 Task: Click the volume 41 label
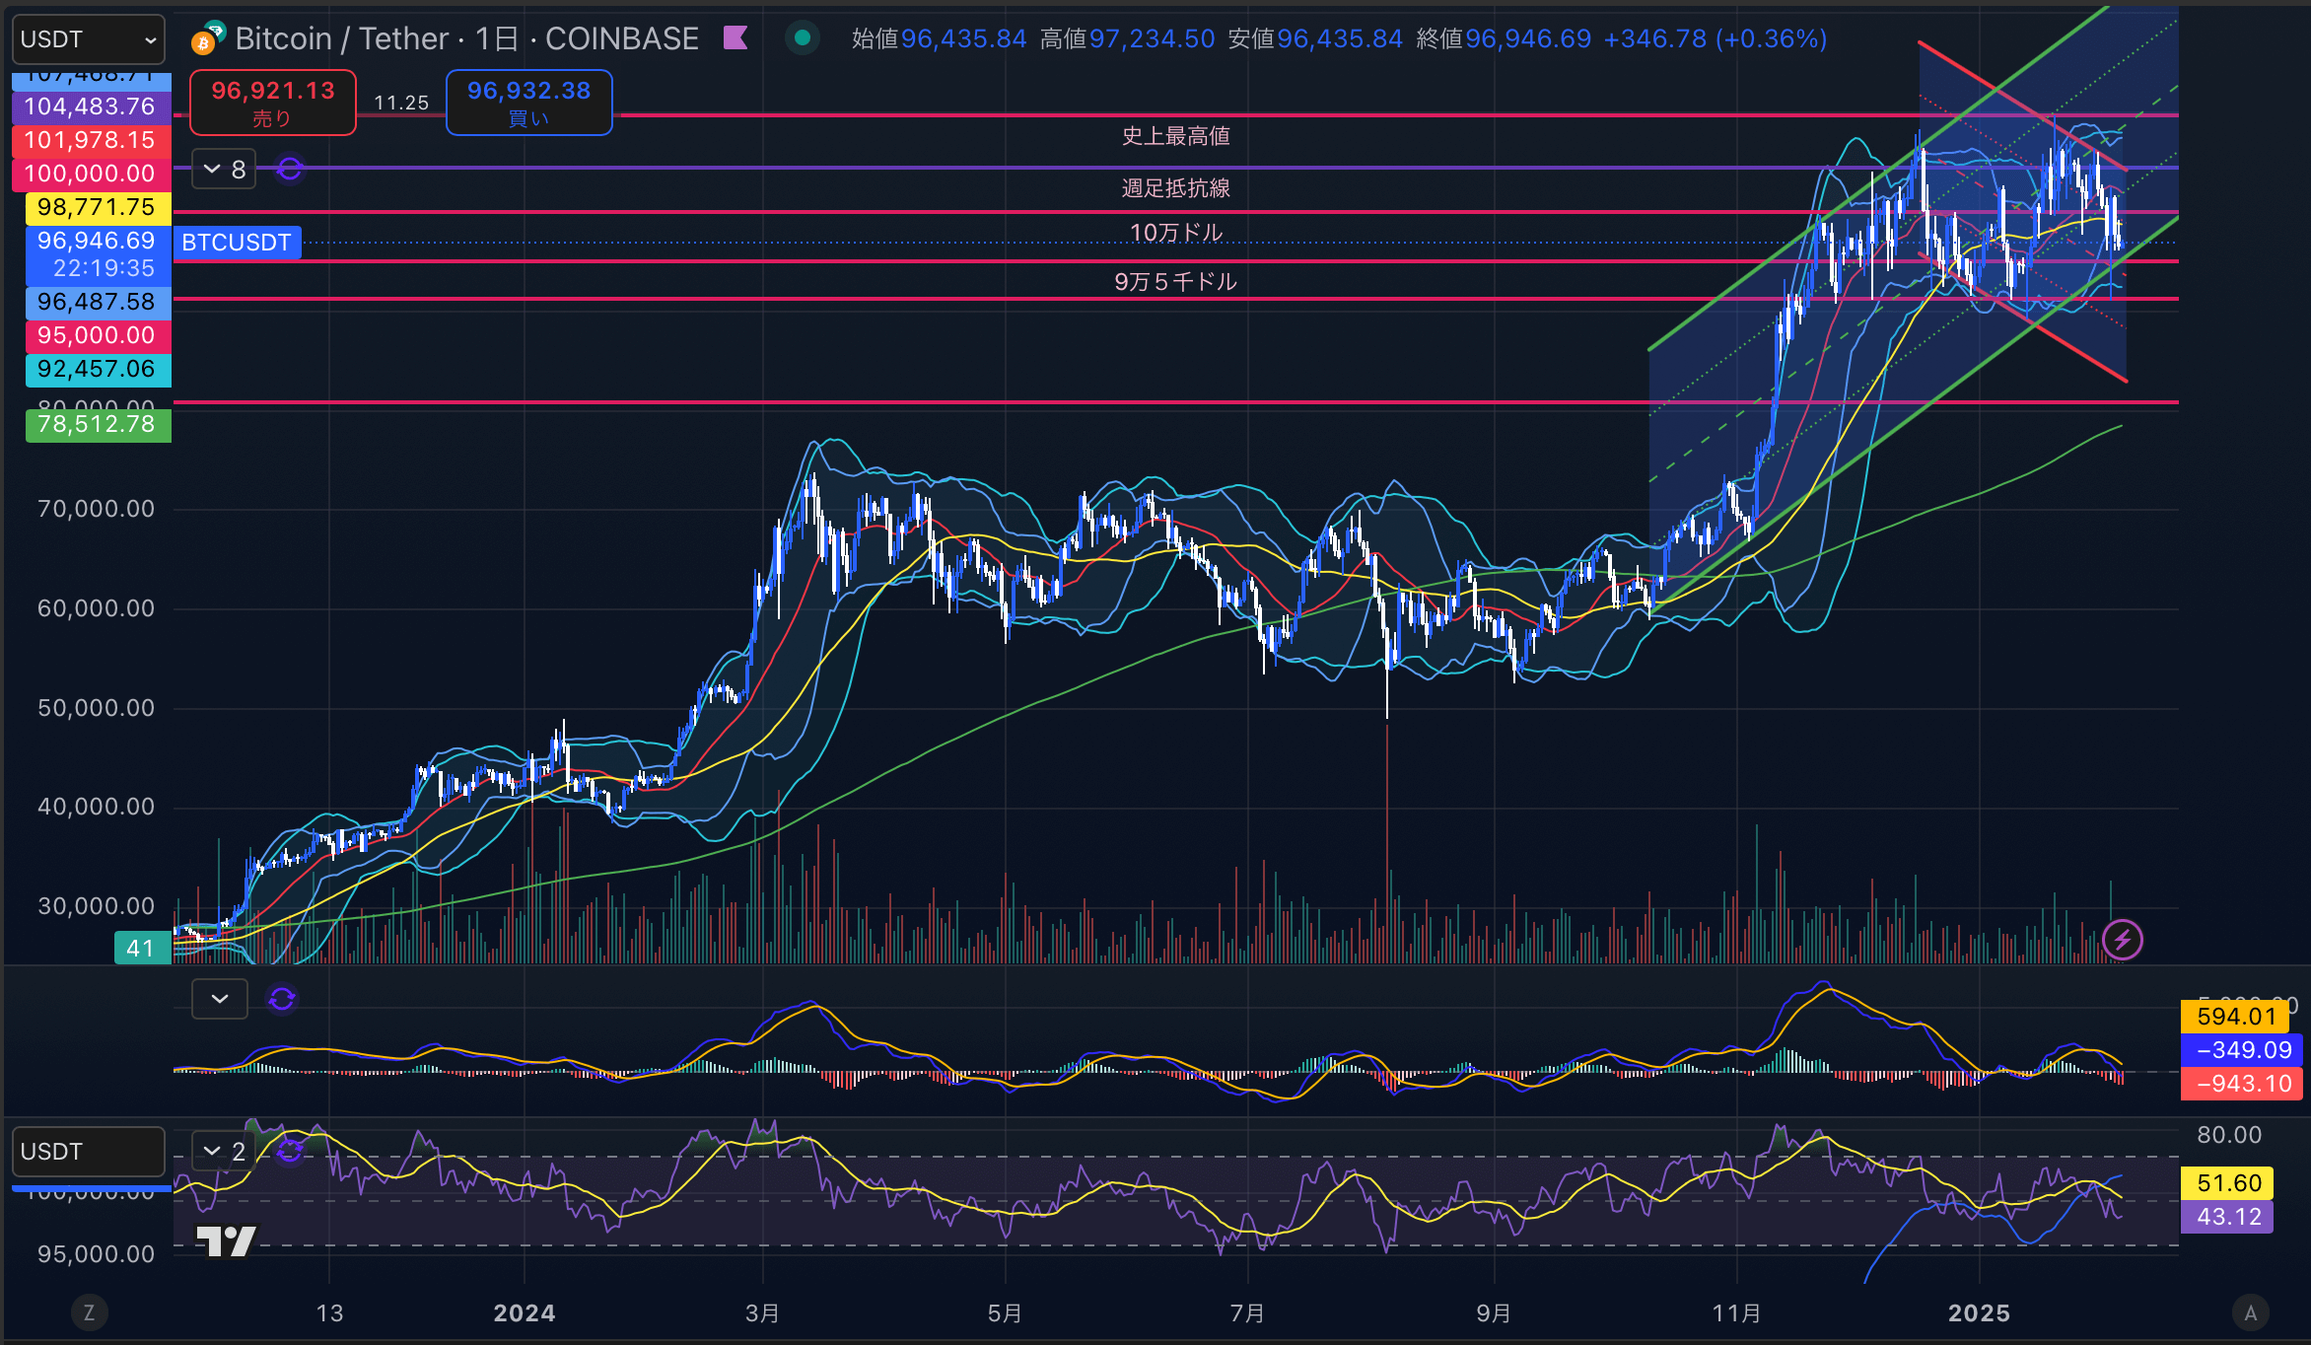click(142, 948)
